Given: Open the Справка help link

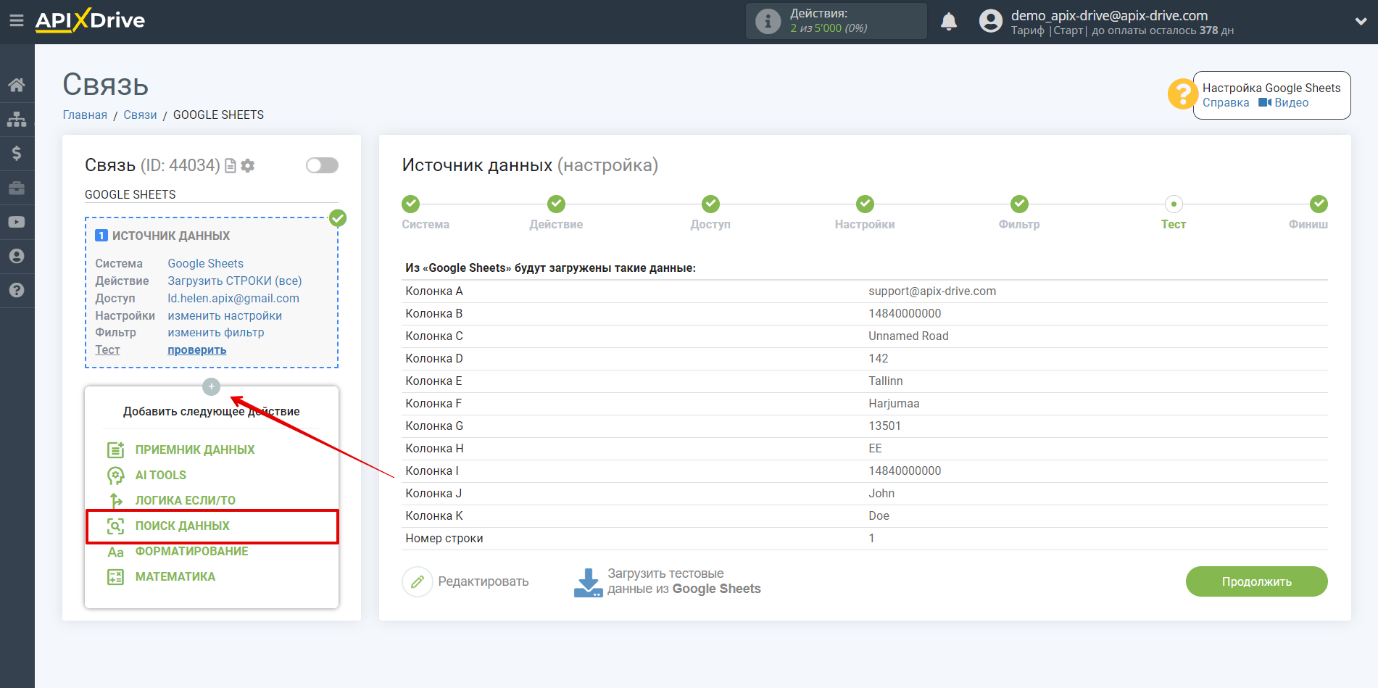Looking at the screenshot, I should [1226, 103].
